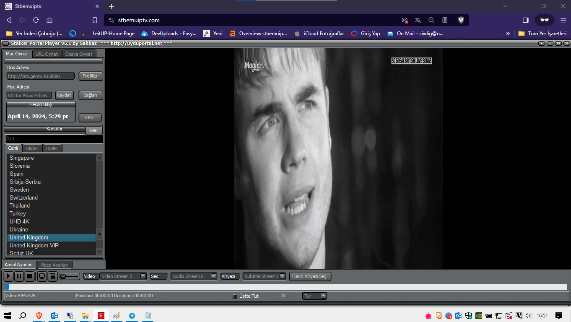Select Switzerland in the channel list

pos(52,198)
